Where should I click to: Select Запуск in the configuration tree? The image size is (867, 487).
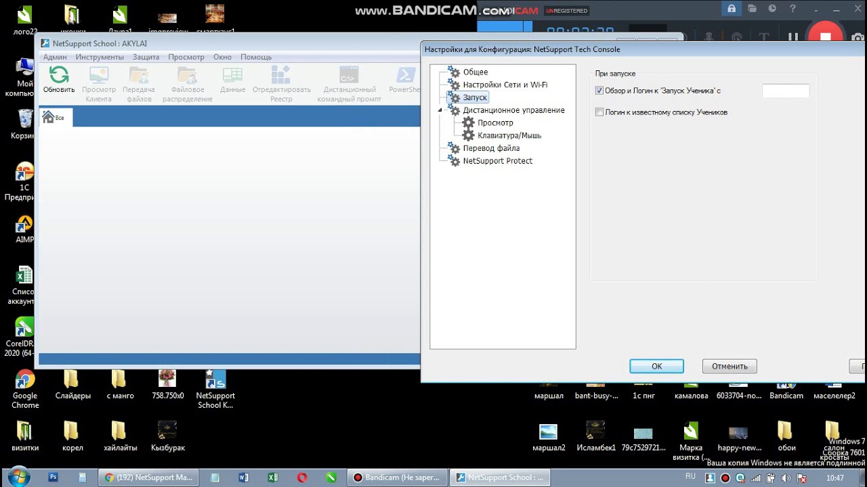(475, 98)
